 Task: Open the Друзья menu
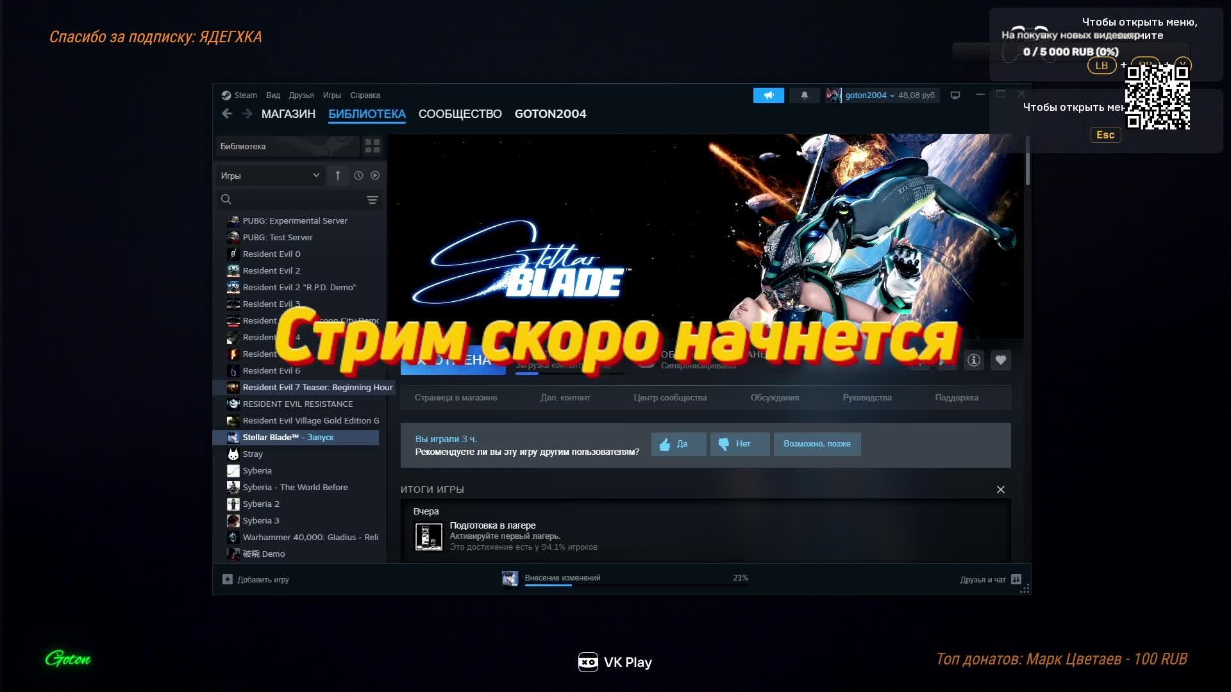pos(301,95)
